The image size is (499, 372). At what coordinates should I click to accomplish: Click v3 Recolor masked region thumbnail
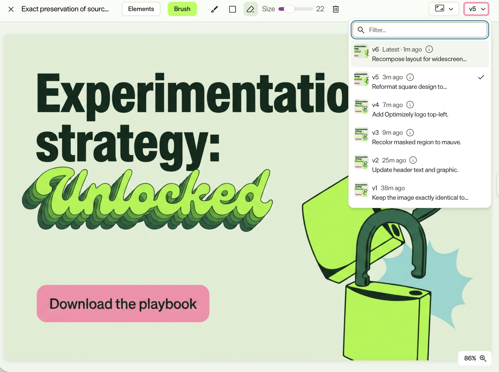click(x=361, y=134)
